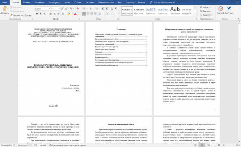
Task: Decrease font size with the small A icon
Action: 66,9
